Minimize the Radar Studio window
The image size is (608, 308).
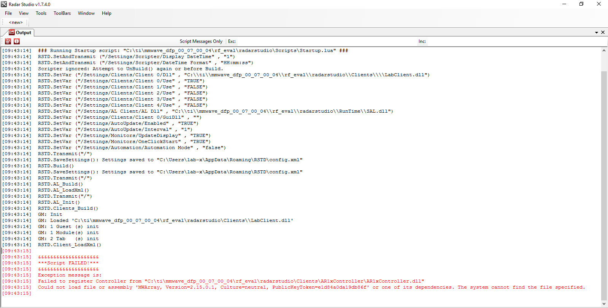(564, 4)
